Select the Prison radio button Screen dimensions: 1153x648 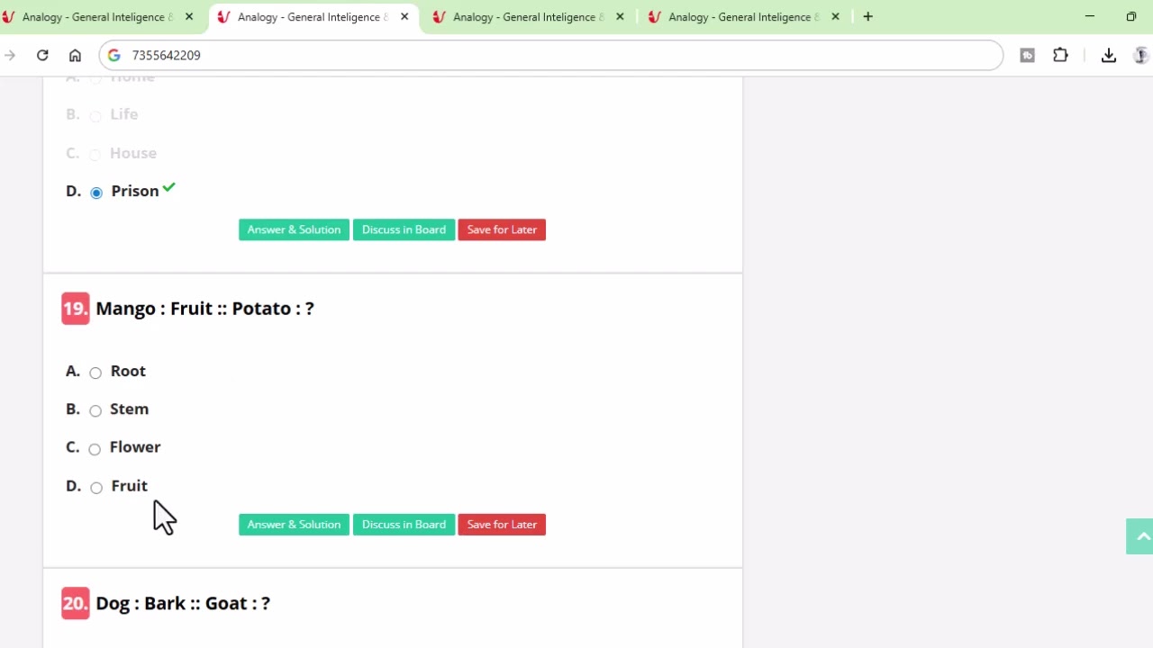[96, 193]
